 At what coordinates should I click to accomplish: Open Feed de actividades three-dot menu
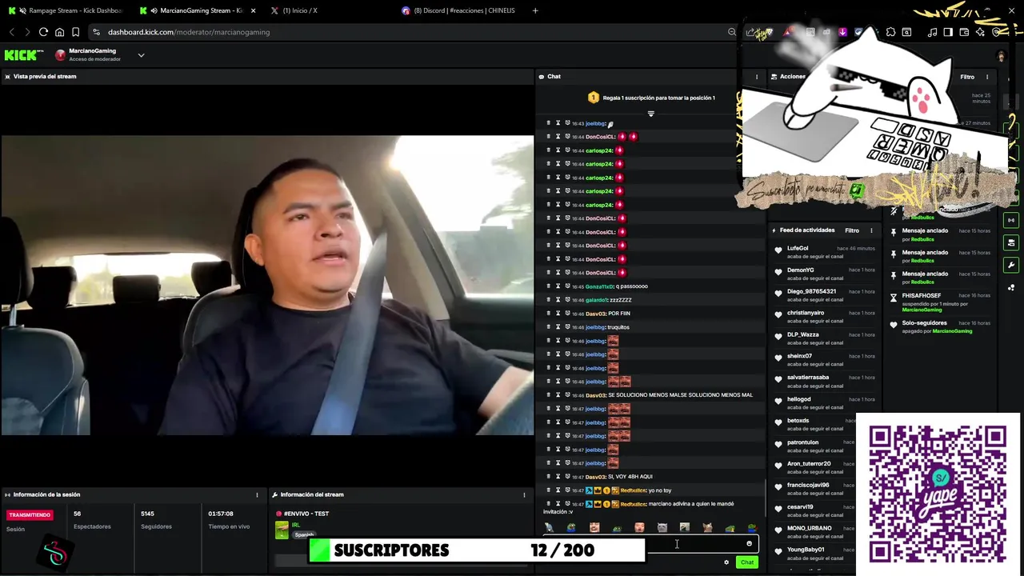click(871, 230)
